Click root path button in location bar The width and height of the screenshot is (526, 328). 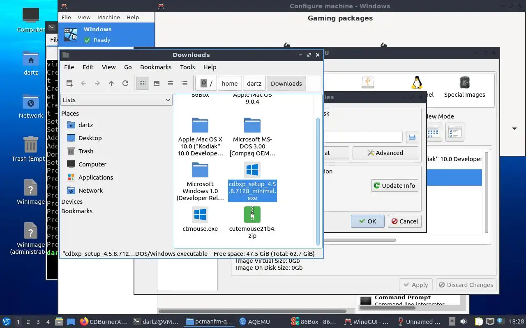point(206,83)
